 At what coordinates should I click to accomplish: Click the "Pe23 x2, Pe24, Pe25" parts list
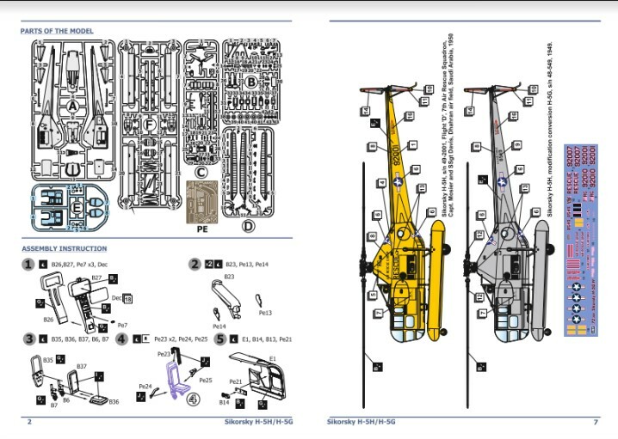click(x=181, y=339)
